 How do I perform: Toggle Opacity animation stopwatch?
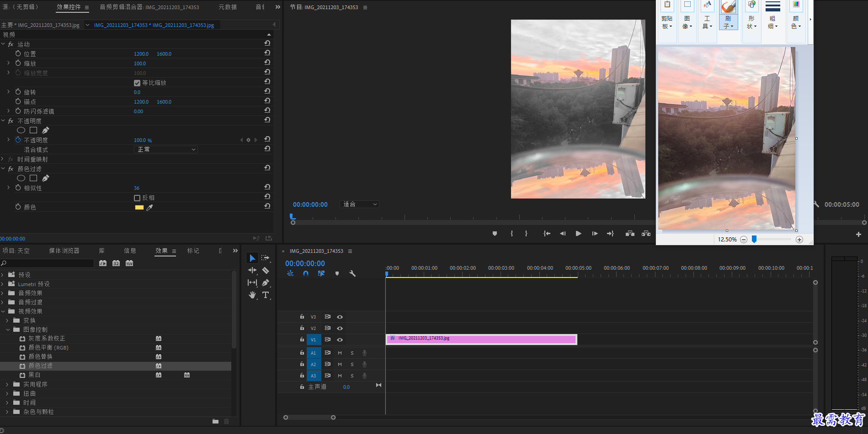[18, 140]
